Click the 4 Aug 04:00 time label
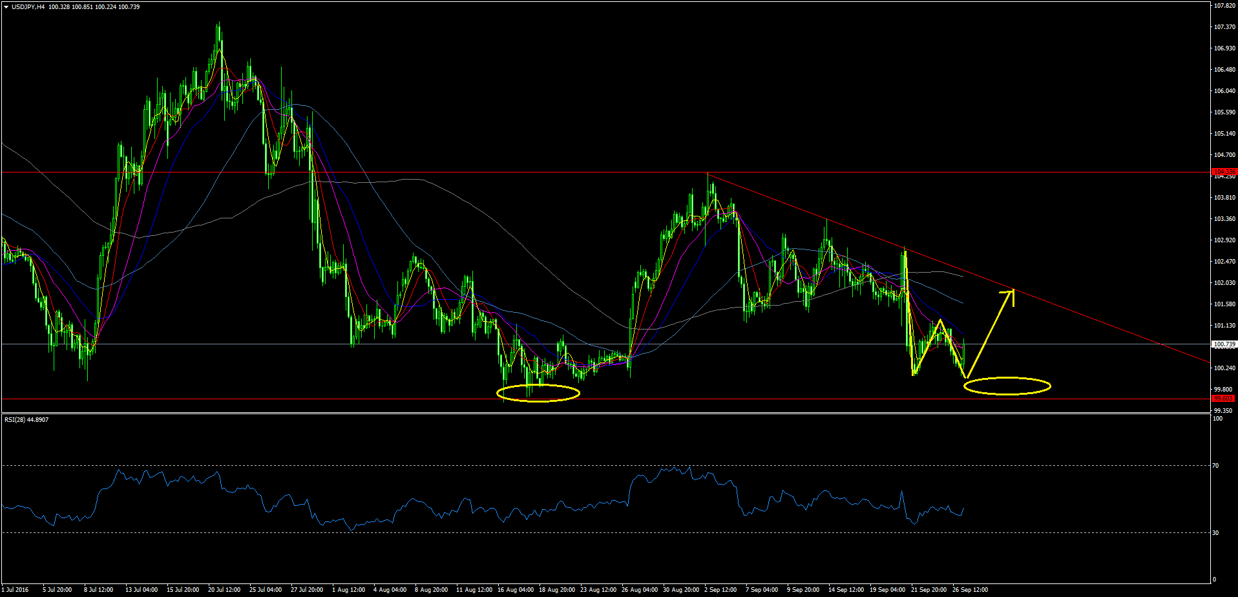 [390, 590]
